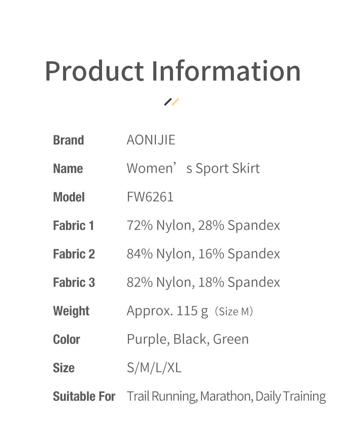
Task: Click the (Size M) note
Action: point(234,311)
